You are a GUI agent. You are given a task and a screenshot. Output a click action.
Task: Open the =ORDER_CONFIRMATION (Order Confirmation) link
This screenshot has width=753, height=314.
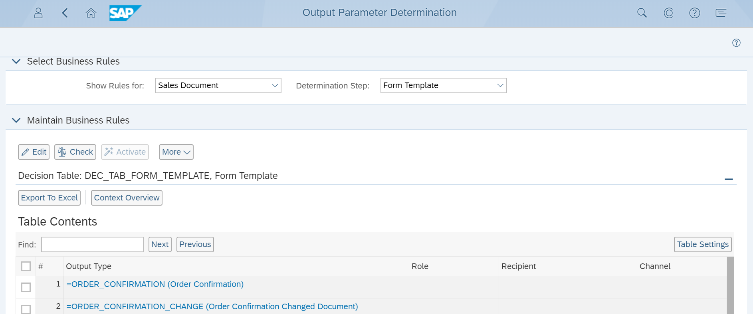tap(155, 284)
